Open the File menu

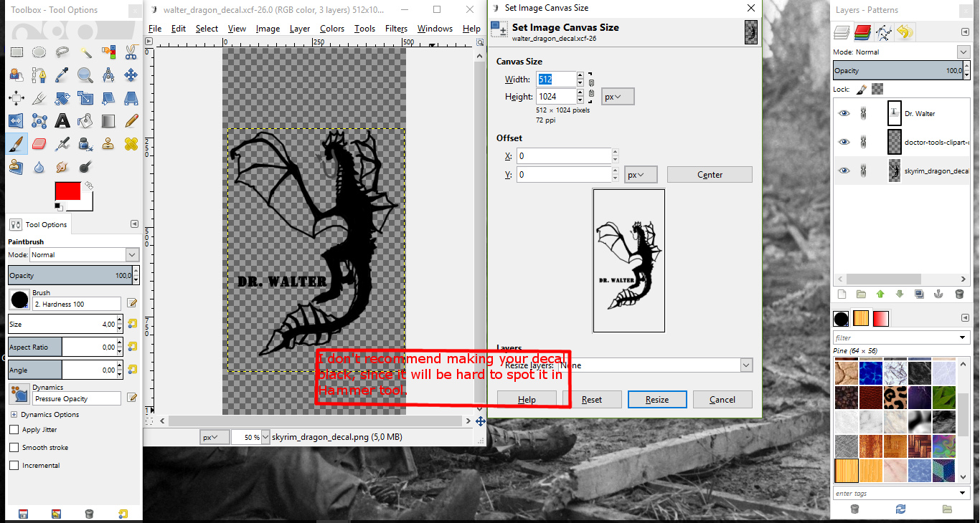click(x=155, y=29)
